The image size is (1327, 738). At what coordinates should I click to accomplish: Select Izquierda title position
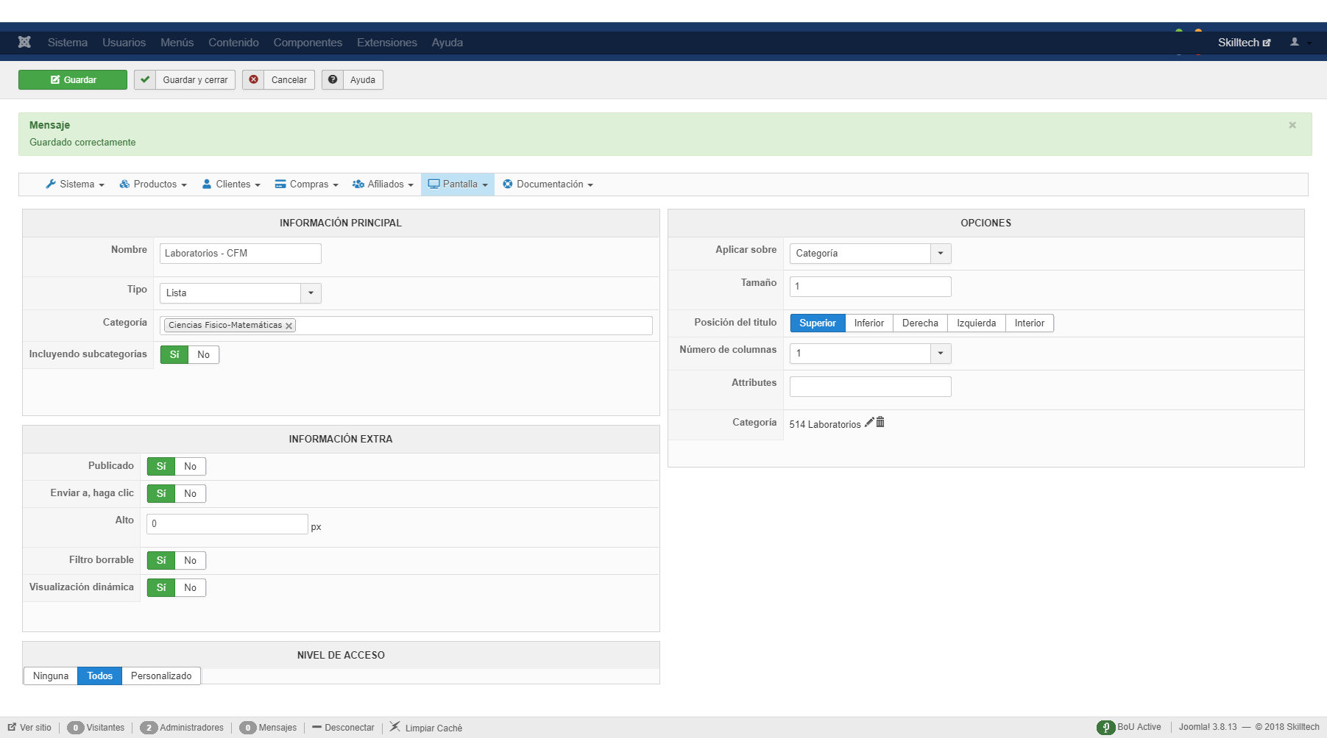pos(977,323)
